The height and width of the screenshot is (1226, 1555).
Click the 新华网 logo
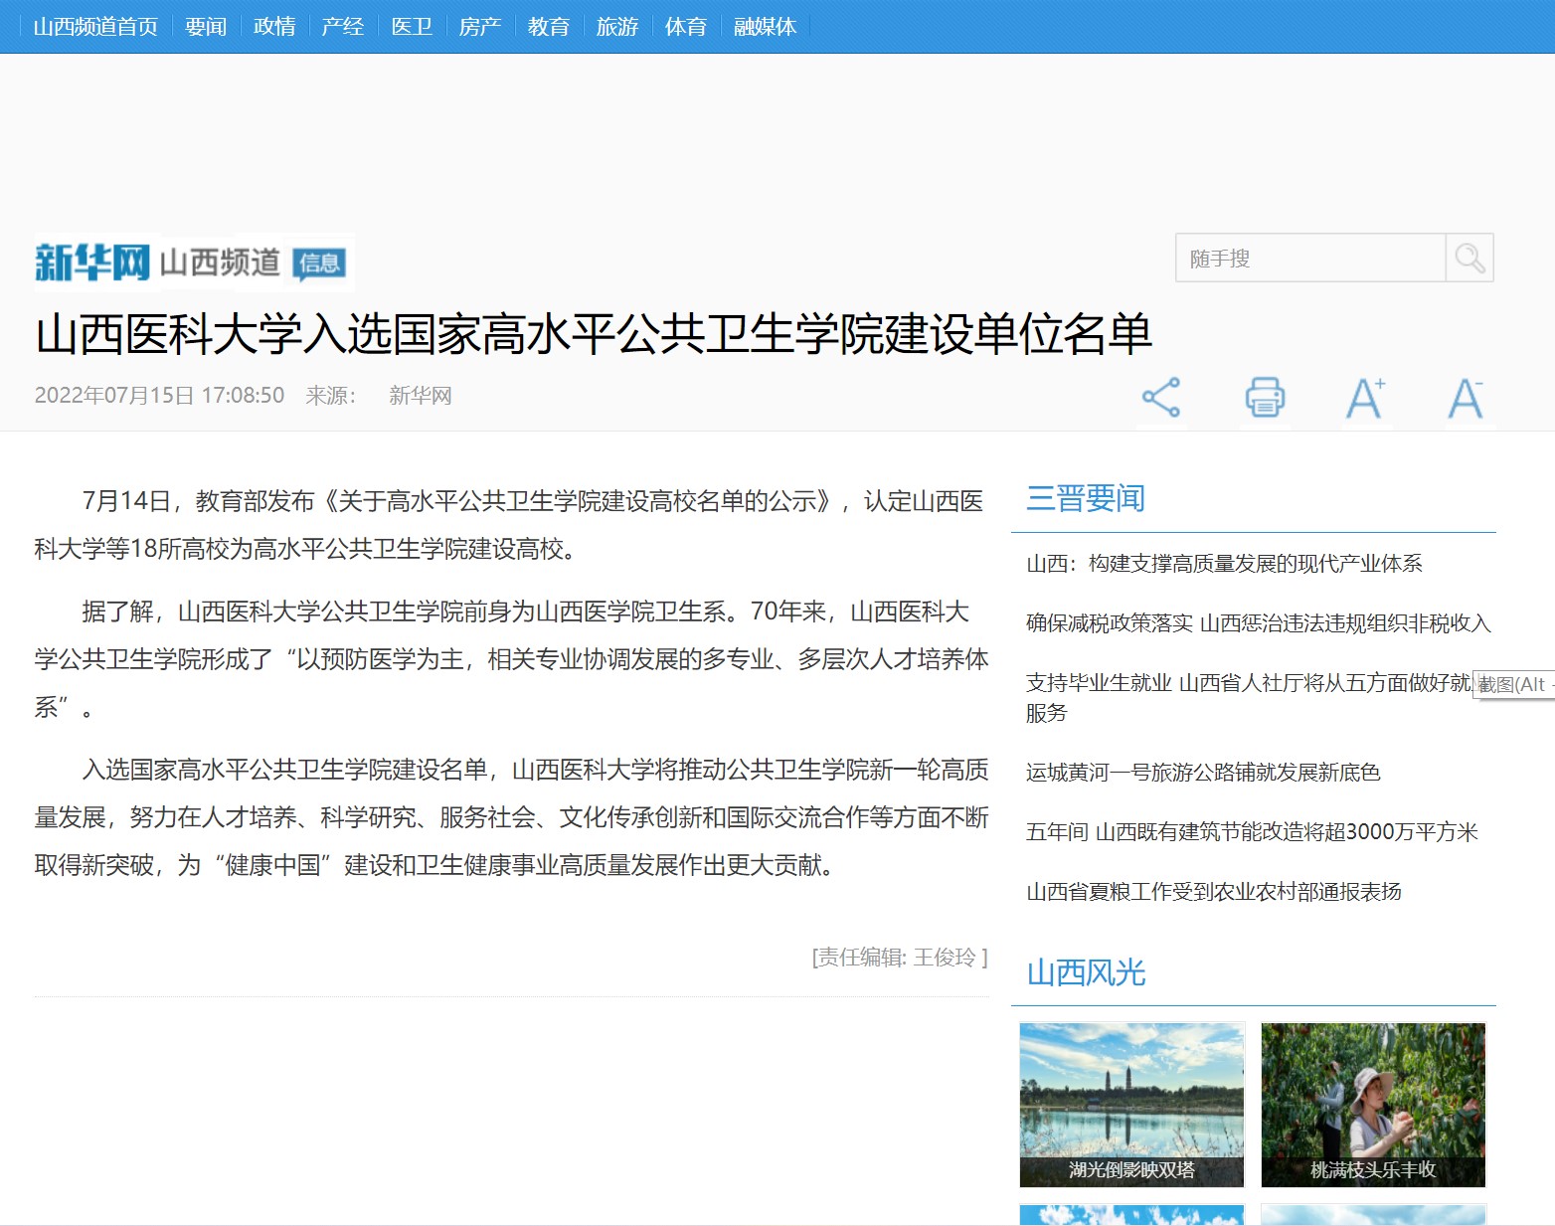[91, 263]
